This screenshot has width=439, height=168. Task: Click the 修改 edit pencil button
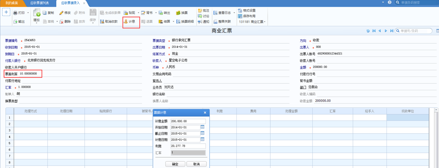pyautogui.click(x=65, y=13)
